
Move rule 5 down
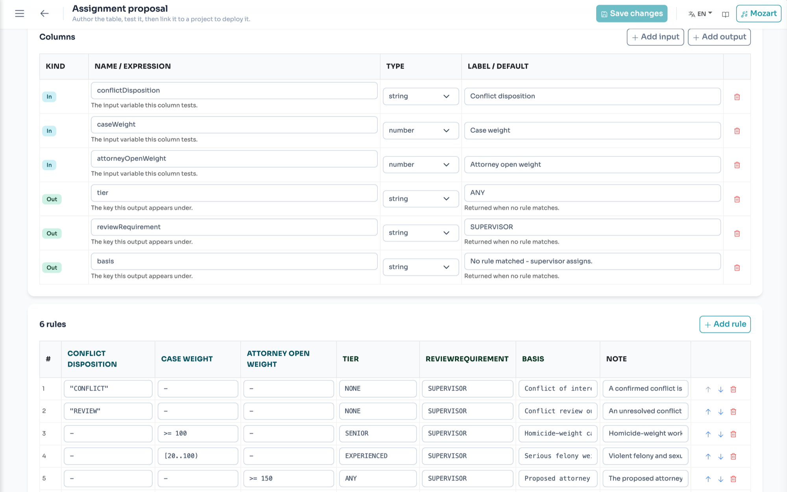coord(720,479)
